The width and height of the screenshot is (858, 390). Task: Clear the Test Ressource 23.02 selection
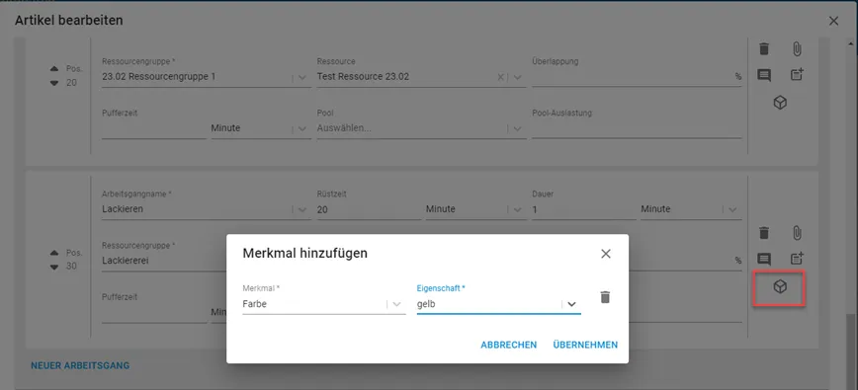[500, 77]
